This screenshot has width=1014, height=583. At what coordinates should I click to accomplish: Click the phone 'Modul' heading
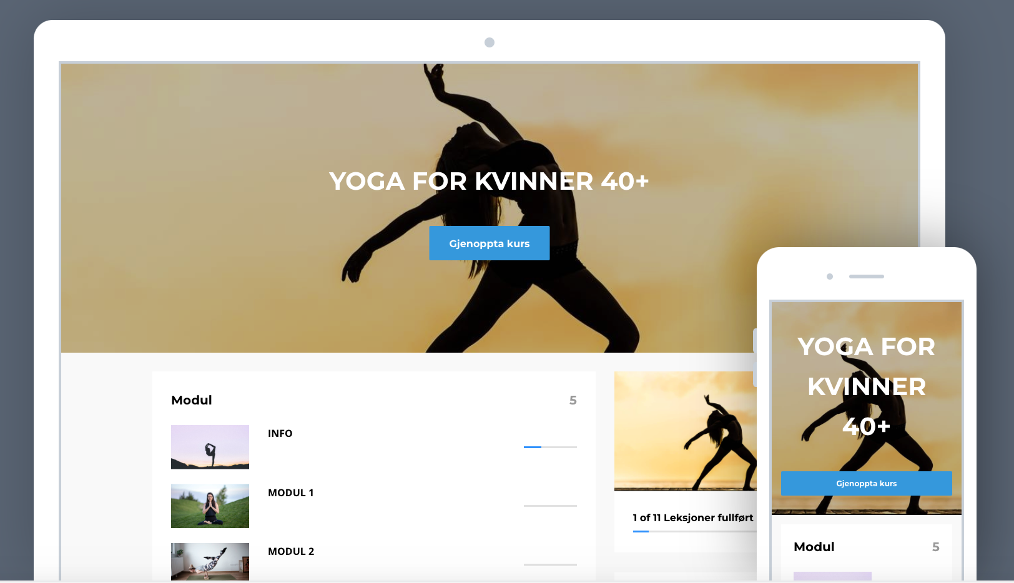[814, 547]
